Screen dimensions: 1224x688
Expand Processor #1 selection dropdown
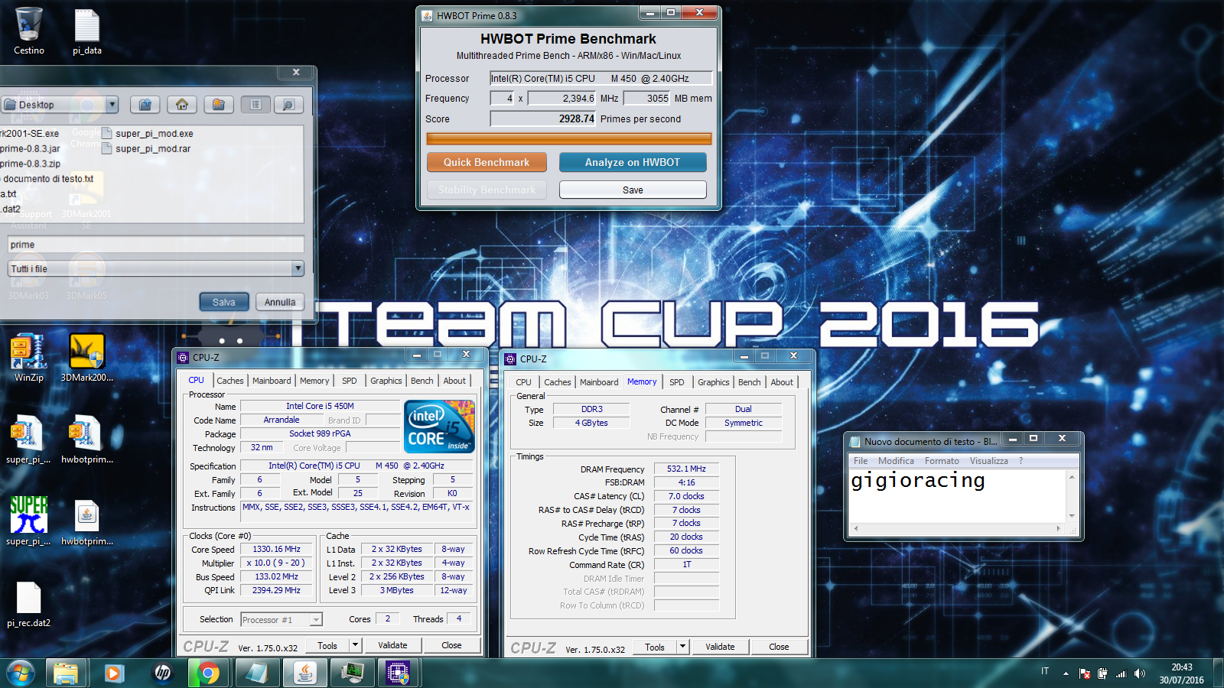pos(316,620)
